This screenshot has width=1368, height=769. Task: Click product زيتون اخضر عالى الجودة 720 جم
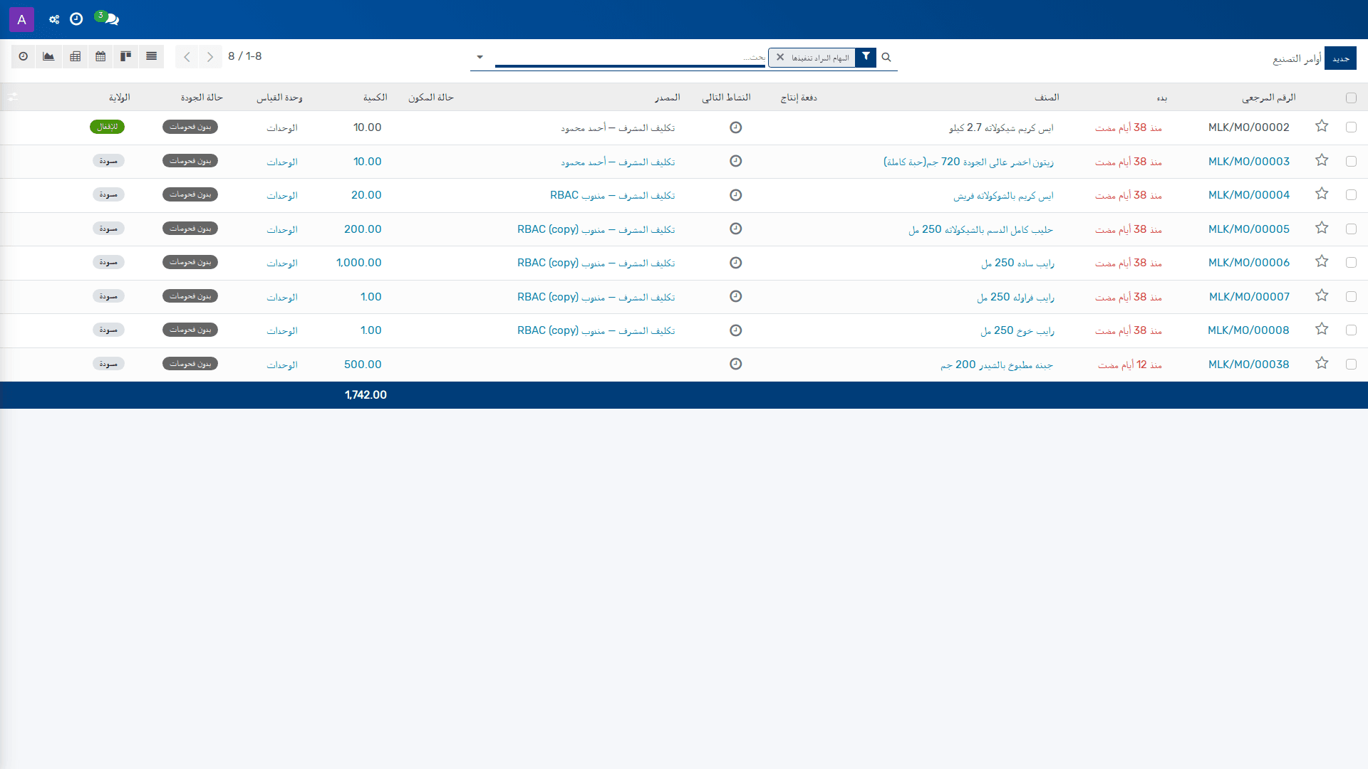pyautogui.click(x=968, y=162)
